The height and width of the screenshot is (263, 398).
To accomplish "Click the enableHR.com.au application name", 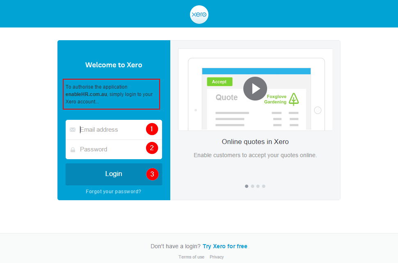I will [86, 94].
